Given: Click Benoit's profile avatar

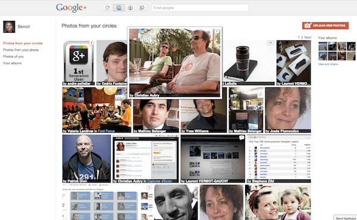Looking at the screenshot, I should (x=9, y=27).
